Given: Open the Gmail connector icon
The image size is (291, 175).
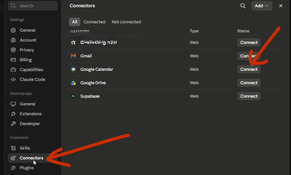Looking at the screenshot, I should 73,56.
